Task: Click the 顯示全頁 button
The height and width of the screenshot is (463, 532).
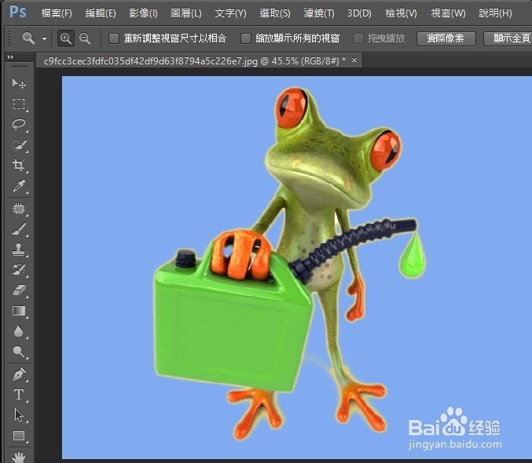Action: click(508, 38)
